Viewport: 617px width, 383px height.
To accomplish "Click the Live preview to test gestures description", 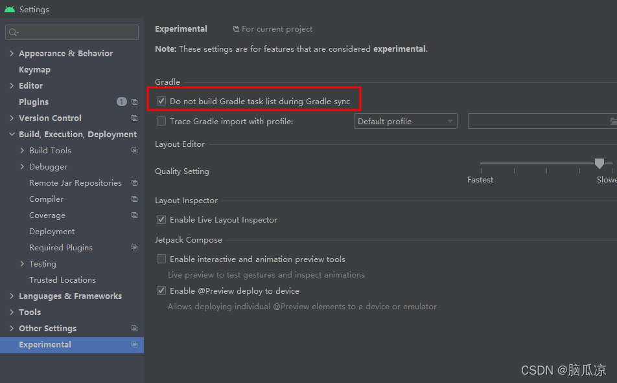I will pos(266,274).
